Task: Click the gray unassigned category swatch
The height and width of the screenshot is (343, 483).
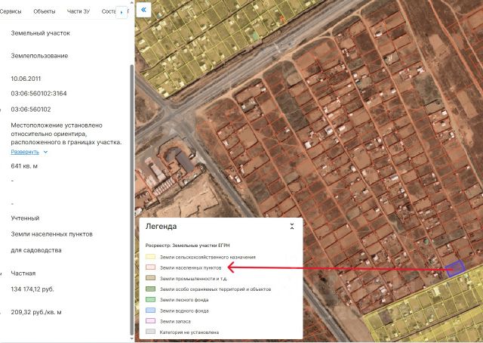Action: click(x=150, y=332)
